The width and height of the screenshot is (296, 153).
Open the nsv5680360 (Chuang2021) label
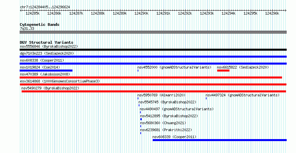[x=163, y=123]
